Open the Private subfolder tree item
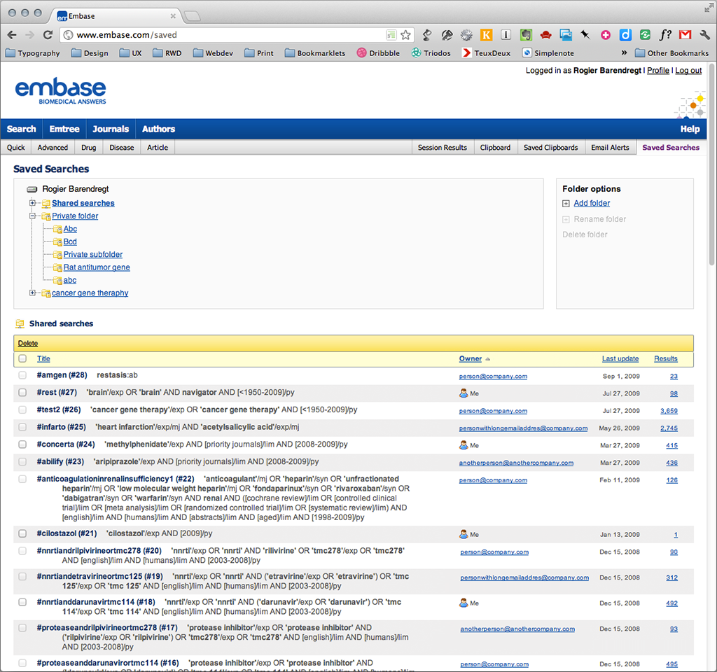The height and width of the screenshot is (672, 717). coord(93,255)
